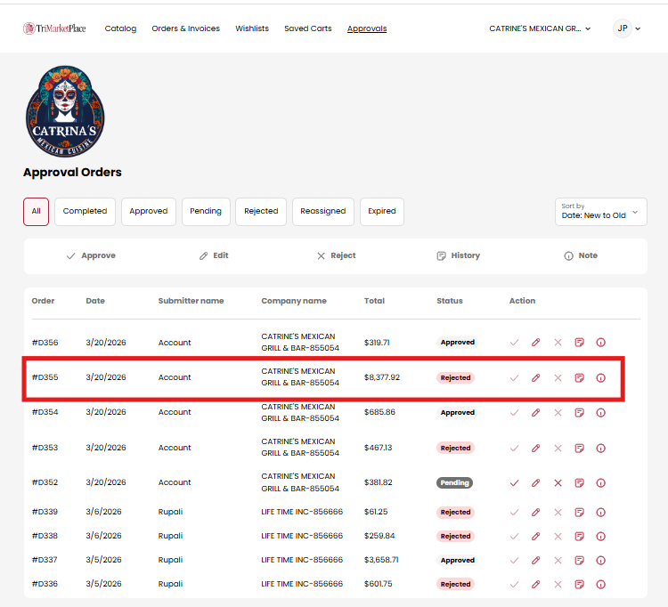Image resolution: width=668 pixels, height=607 pixels.
Task: Filter orders by Rejected status
Action: click(261, 212)
